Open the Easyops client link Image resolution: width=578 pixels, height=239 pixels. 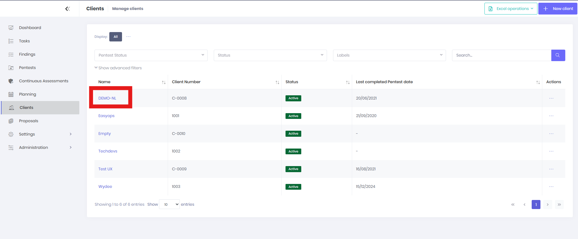point(106,116)
